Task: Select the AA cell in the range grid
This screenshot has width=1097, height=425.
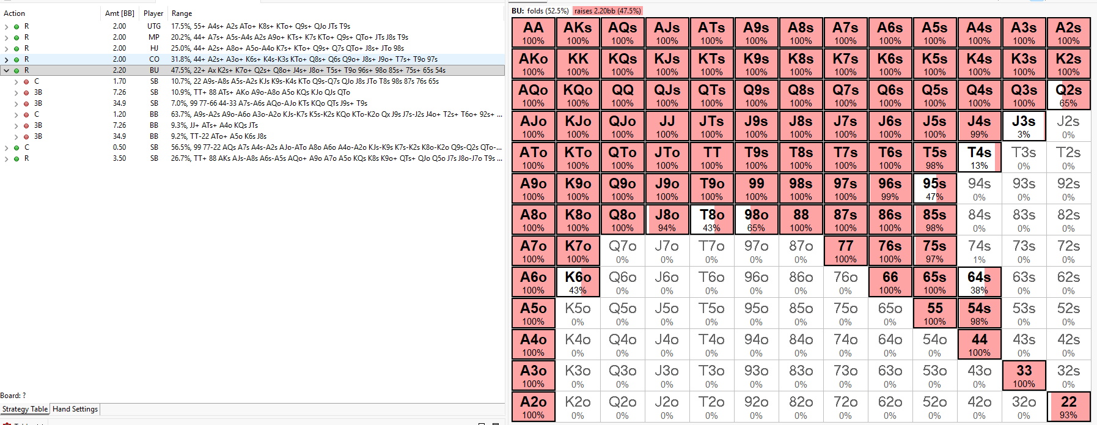Action: tap(533, 32)
